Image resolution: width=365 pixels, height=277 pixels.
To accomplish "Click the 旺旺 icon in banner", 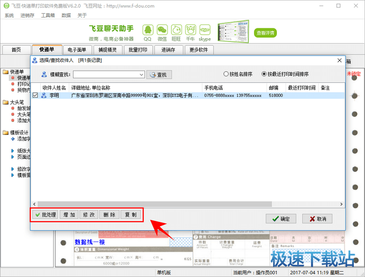I will pyautogui.click(x=177, y=30).
